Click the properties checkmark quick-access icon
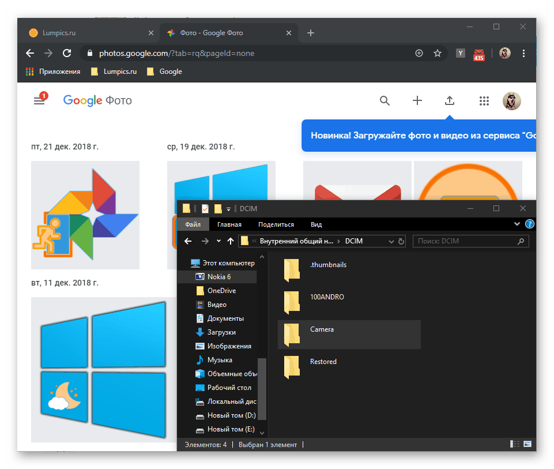554x469 pixels. pyautogui.click(x=205, y=209)
